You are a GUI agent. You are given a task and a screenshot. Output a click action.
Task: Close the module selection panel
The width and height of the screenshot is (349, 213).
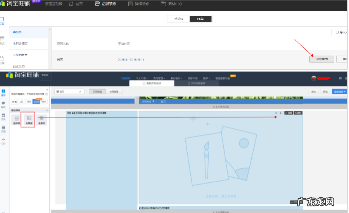(47, 90)
